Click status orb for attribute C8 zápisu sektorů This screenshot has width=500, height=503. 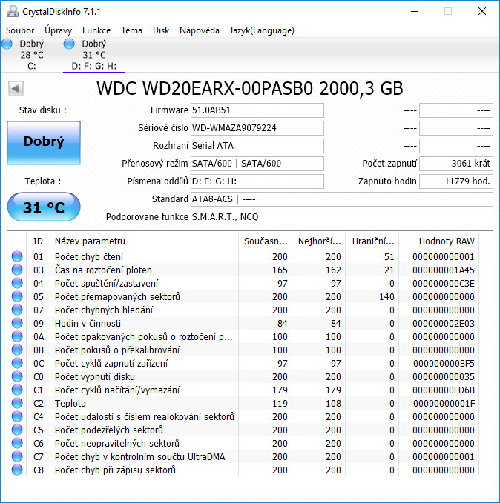(x=17, y=470)
